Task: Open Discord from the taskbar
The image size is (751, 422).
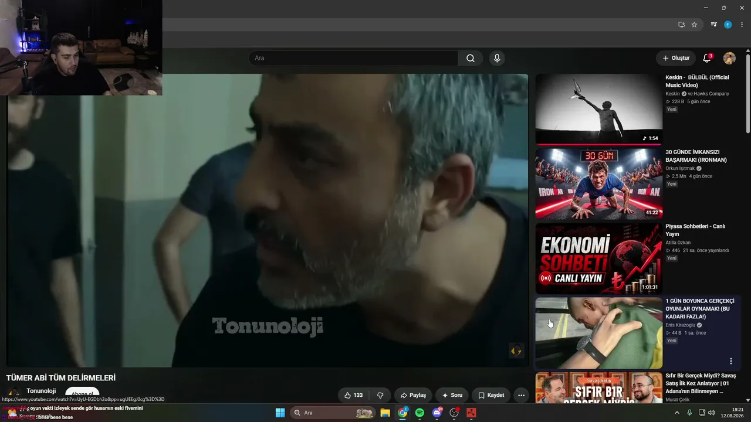Action: click(437, 413)
